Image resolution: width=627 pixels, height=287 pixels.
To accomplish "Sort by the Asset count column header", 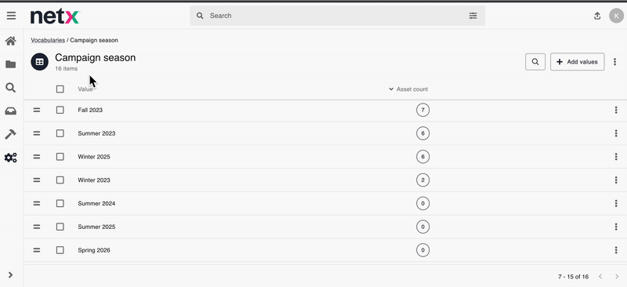I will tap(408, 89).
